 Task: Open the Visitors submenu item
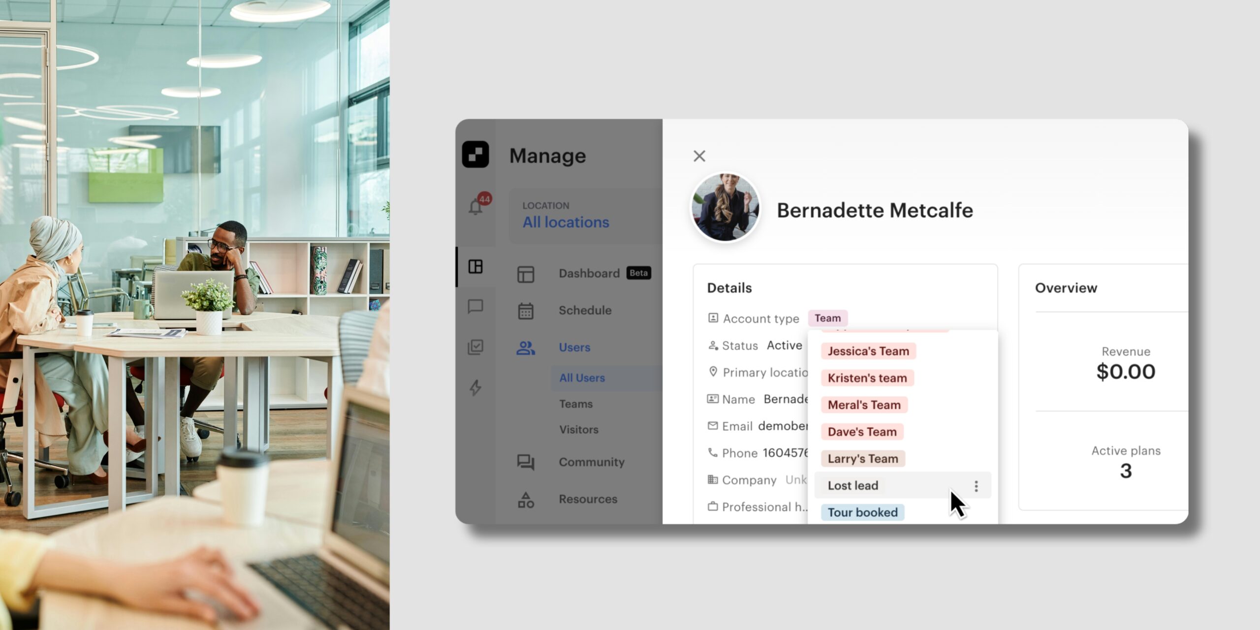[579, 430]
